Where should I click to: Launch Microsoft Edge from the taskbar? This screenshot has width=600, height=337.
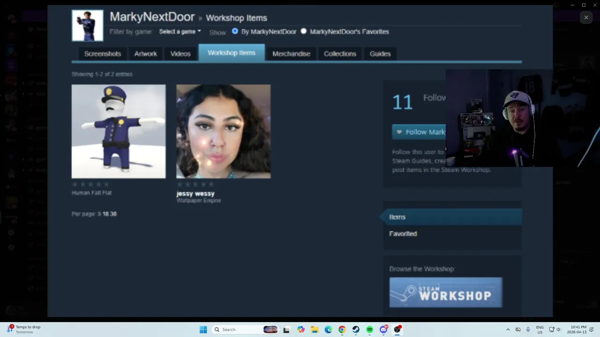(x=328, y=330)
